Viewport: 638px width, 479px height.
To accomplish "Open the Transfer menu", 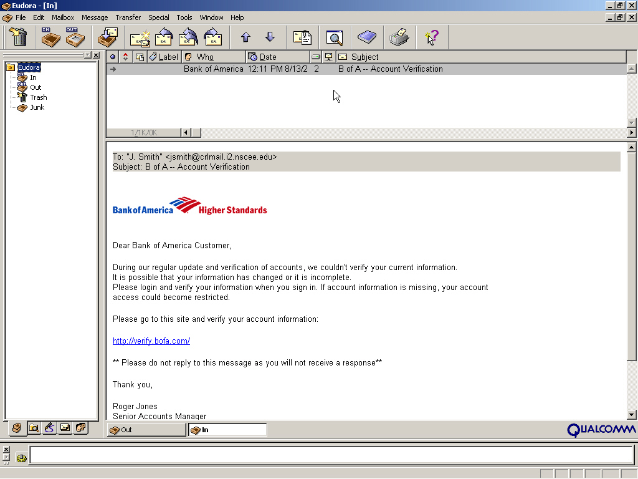I will (128, 17).
